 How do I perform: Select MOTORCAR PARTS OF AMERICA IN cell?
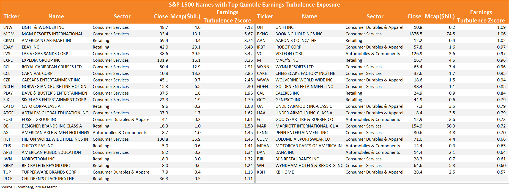pyautogui.click(x=308, y=146)
